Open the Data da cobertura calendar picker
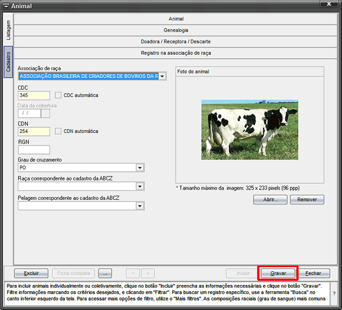Screen dimensions: 342x310 click(46, 114)
